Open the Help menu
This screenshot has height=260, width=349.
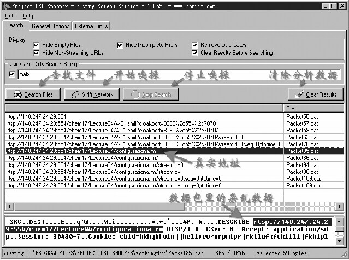pyautogui.click(x=28, y=16)
